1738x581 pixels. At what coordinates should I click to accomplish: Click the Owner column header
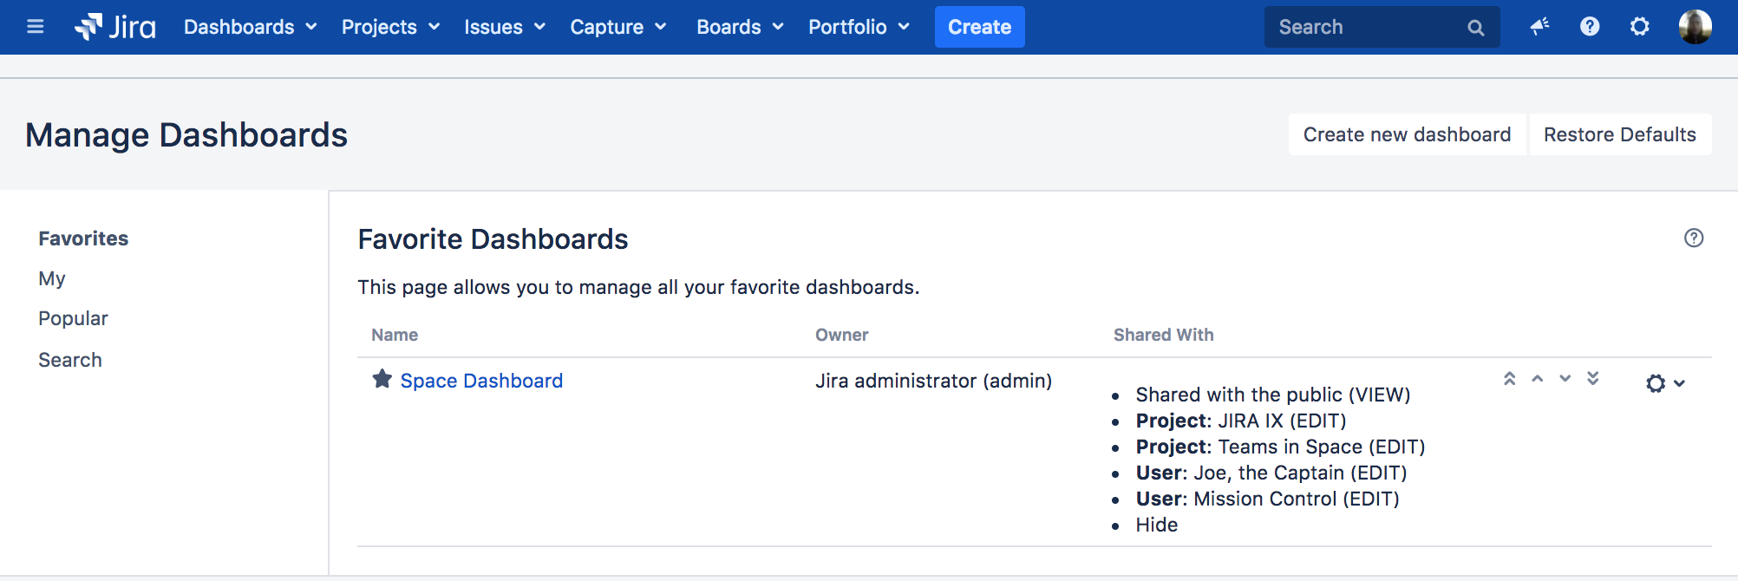841,335
